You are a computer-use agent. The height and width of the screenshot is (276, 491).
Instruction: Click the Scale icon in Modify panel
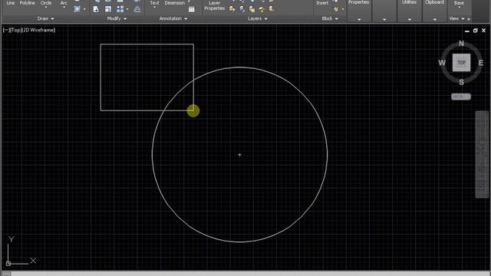(x=108, y=9)
